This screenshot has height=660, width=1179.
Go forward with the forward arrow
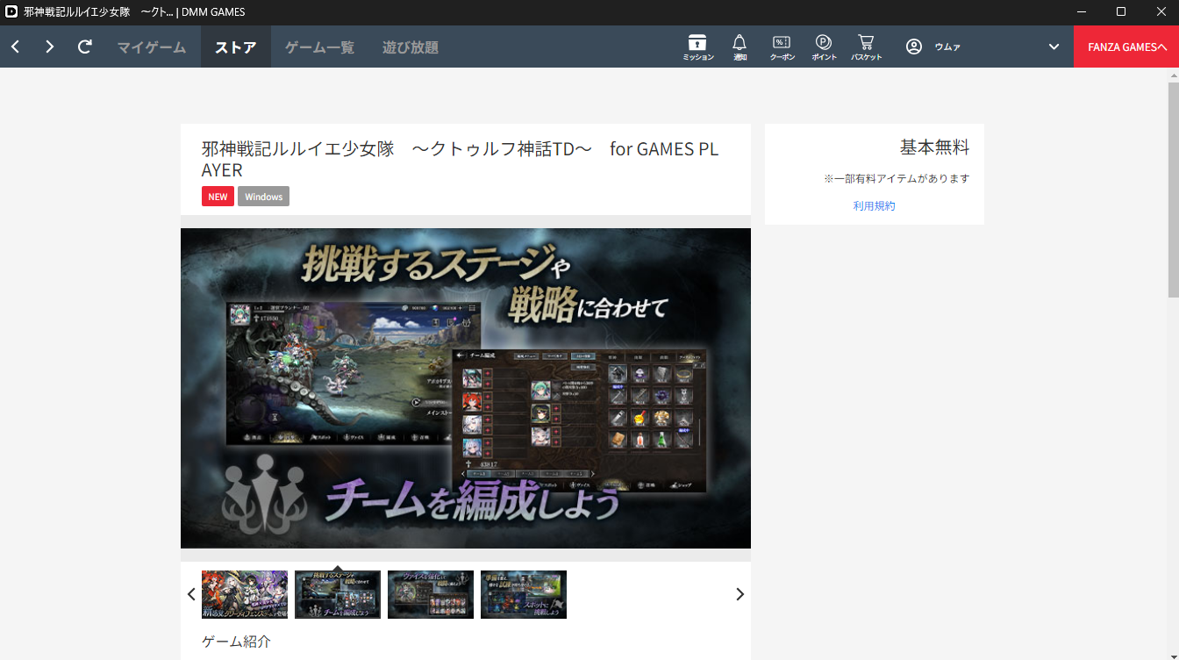(x=50, y=47)
